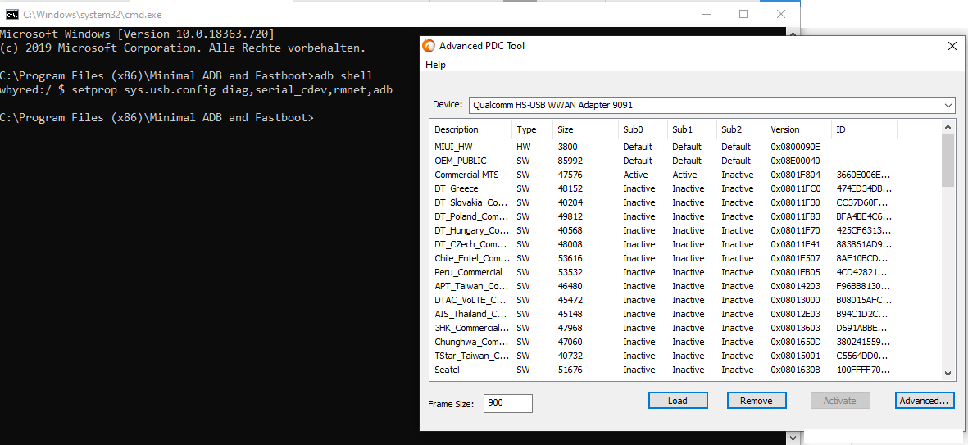This screenshot has width=968, height=445.
Task: Click the cmd.exe title bar icon
Action: (11, 14)
